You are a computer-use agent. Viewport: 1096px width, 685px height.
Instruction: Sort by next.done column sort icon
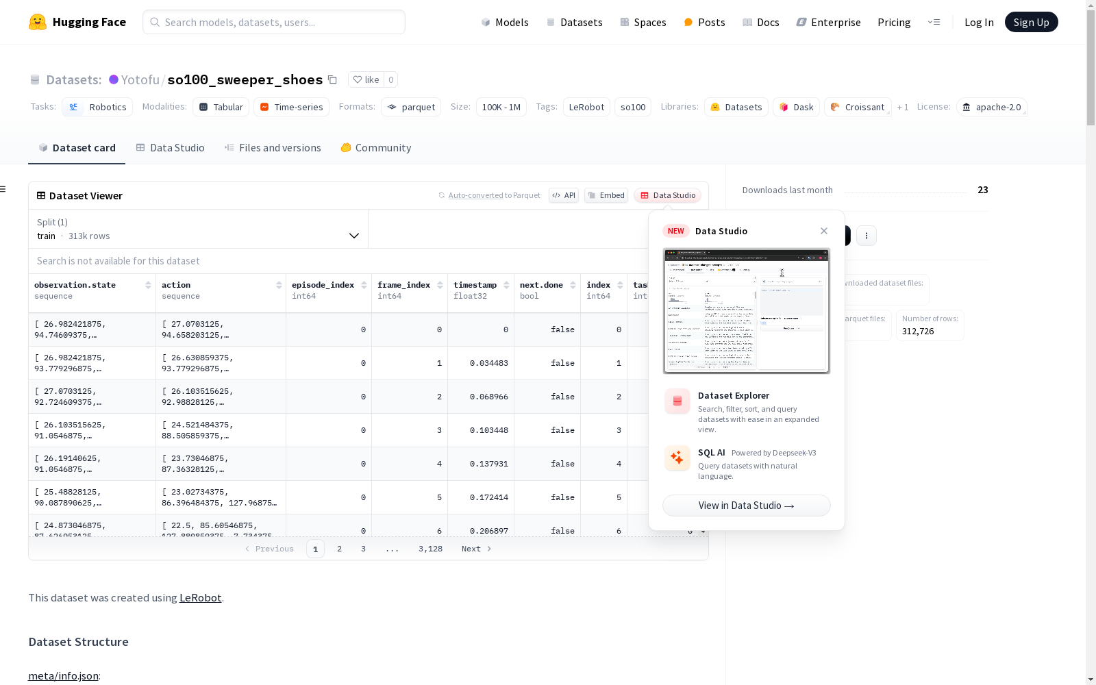pyautogui.click(x=573, y=285)
